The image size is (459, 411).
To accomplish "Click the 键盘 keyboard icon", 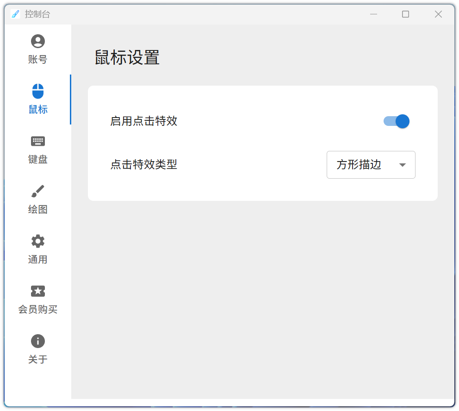I will (x=38, y=141).
